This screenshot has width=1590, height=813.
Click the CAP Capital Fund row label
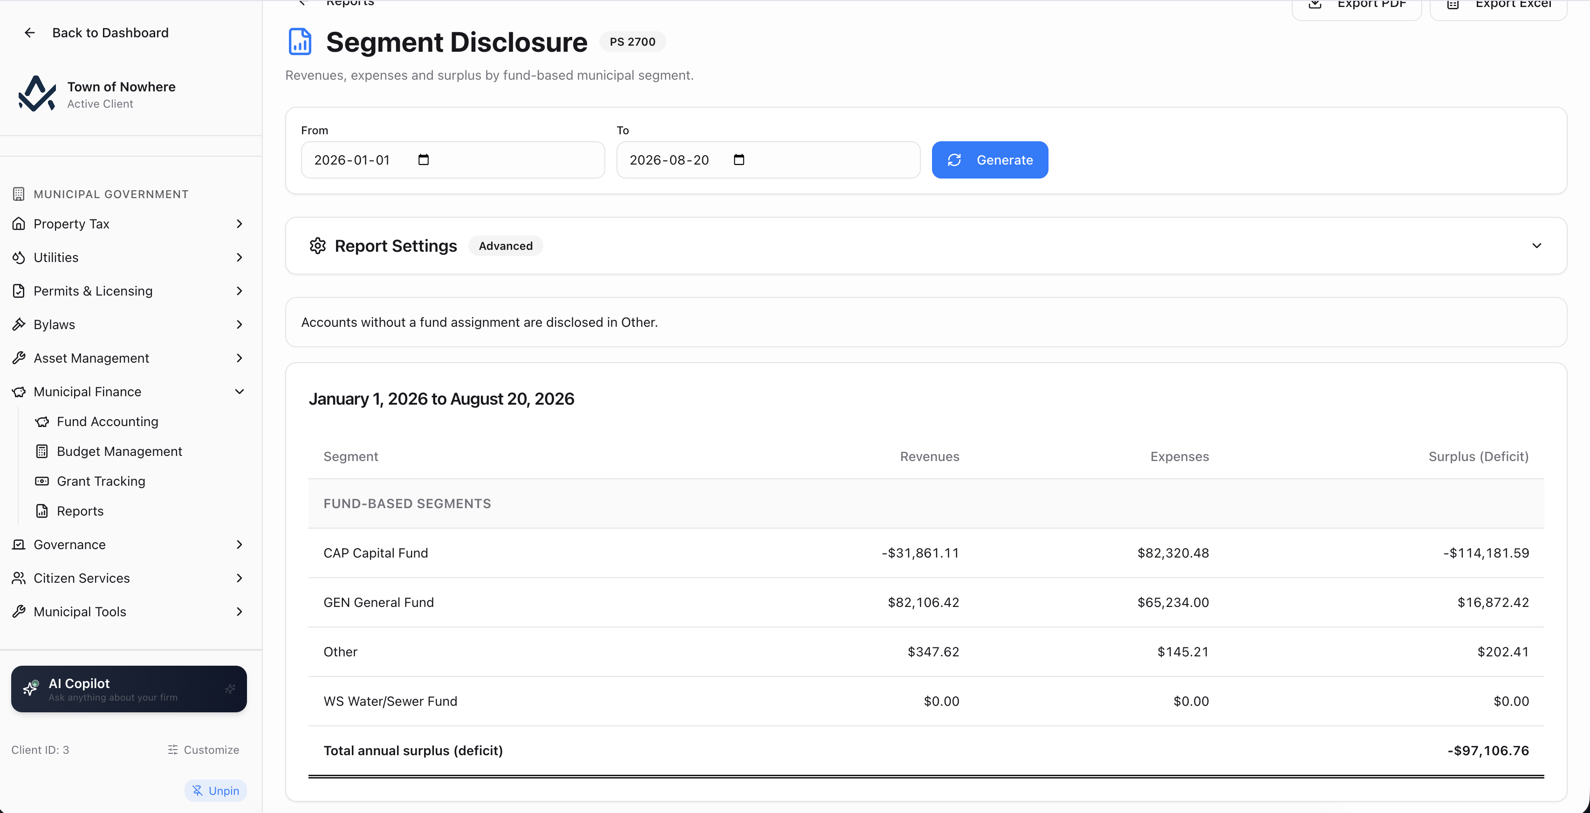(x=375, y=553)
